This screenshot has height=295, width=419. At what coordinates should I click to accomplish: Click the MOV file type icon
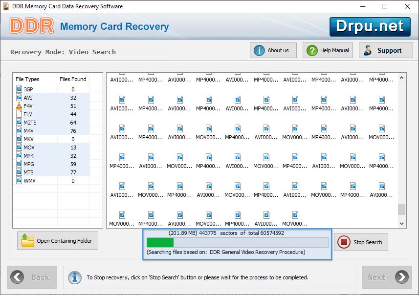pyautogui.click(x=19, y=147)
